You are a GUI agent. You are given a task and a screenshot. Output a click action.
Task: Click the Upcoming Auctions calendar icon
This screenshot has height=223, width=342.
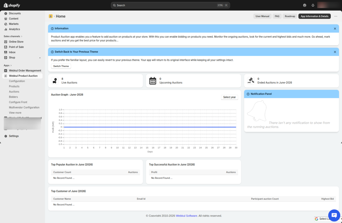[x=153, y=81]
